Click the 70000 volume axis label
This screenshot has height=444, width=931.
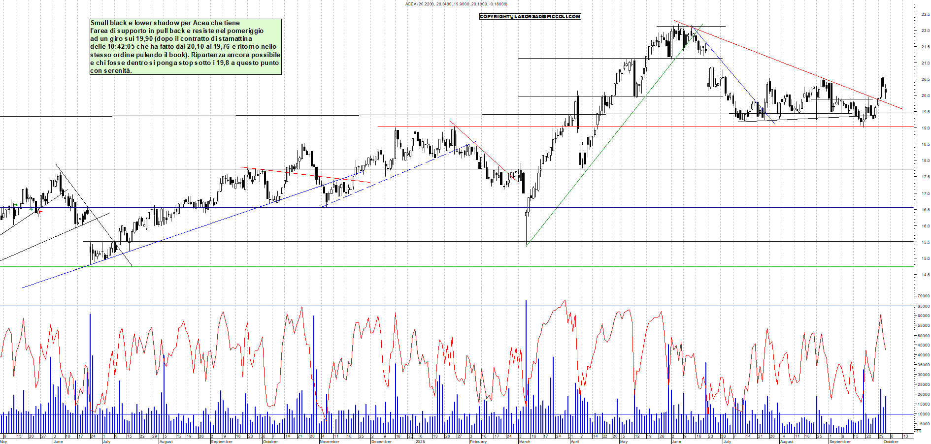(x=923, y=296)
